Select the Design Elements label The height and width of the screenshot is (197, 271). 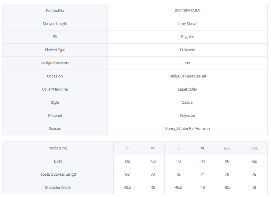[x=55, y=63]
